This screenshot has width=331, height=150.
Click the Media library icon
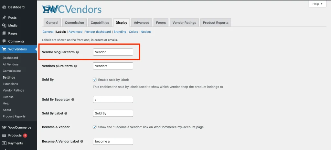point(4,26)
